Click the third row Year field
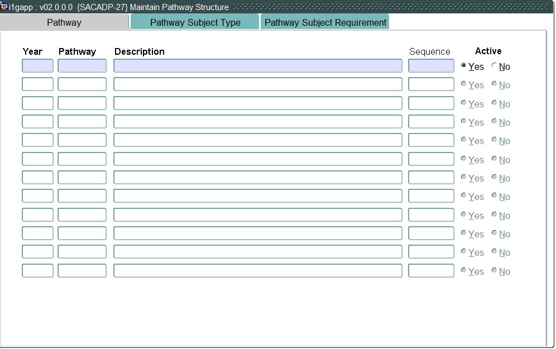This screenshot has width=556, height=349. click(37, 103)
